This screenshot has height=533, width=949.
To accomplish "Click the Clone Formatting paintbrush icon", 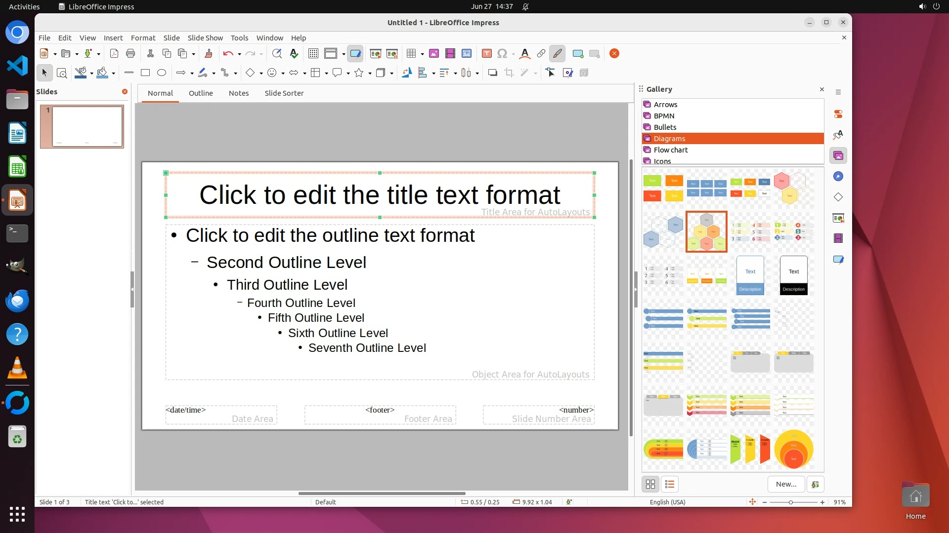I will (x=208, y=54).
